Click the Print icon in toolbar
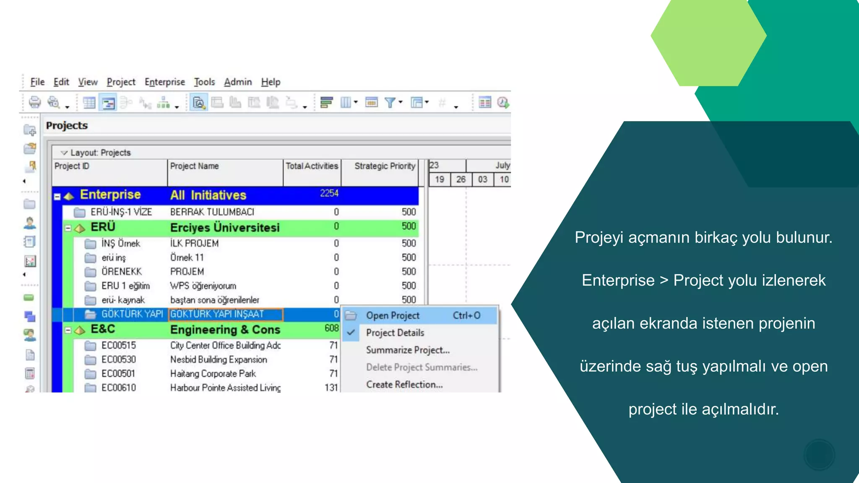This screenshot has height=483, width=859. (34, 102)
